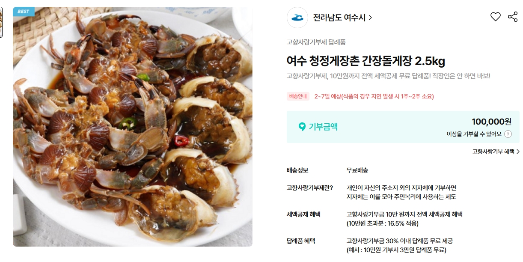523x262 pixels.
Task: Open the 전라남도 여수시 region link
Action: pyautogui.click(x=342, y=18)
